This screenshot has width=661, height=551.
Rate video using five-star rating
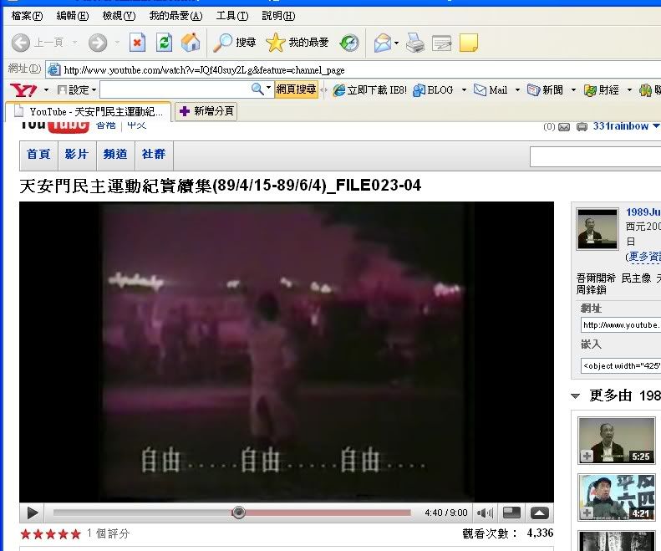(x=51, y=534)
